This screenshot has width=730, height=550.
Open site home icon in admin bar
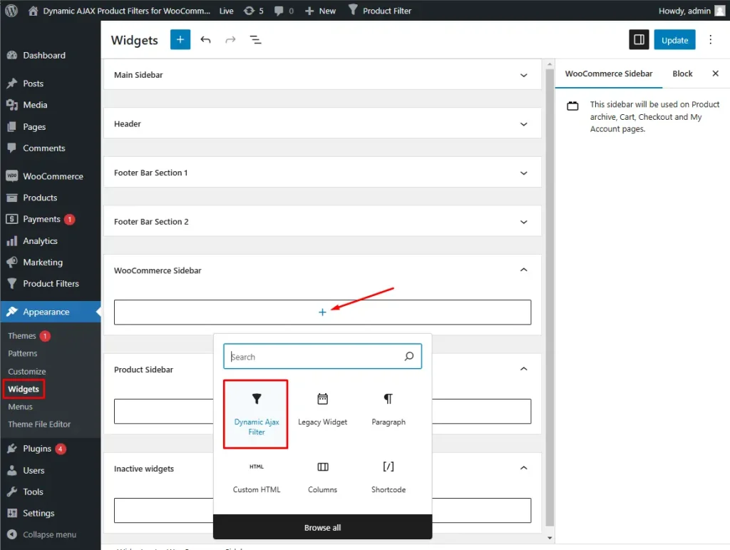pyautogui.click(x=33, y=10)
